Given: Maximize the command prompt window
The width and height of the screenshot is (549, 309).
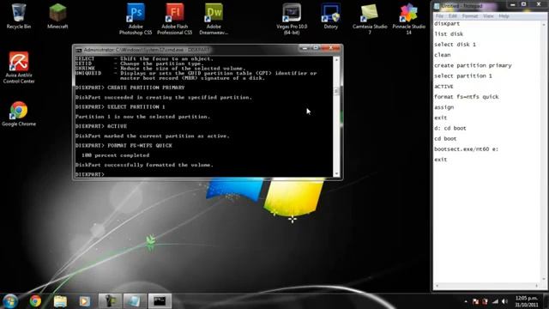Looking at the screenshot, I should pos(316,48).
